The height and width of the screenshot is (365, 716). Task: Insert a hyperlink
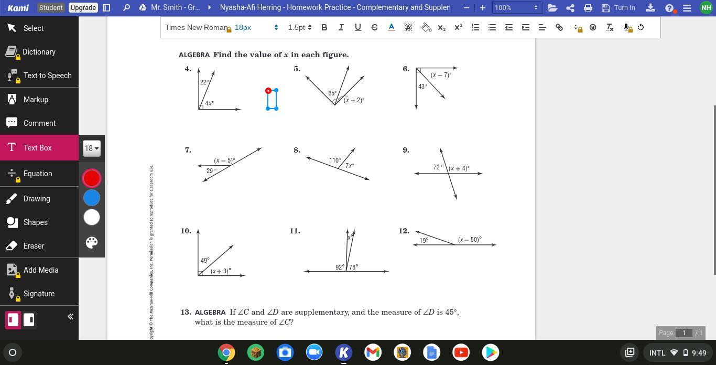tap(559, 27)
